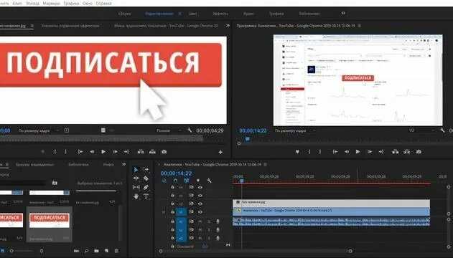453x258 pixels.
Task: Toggle Linked Selection in timeline
Action: pos(187,181)
